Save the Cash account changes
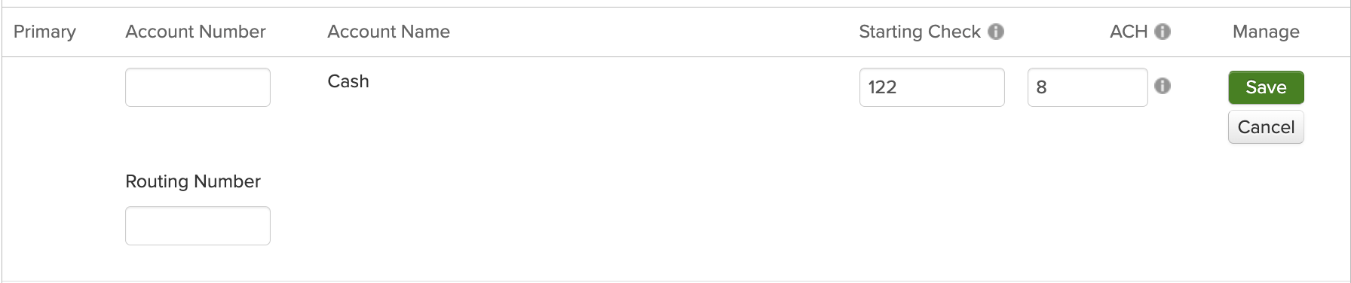1351x283 pixels. pyautogui.click(x=1266, y=87)
